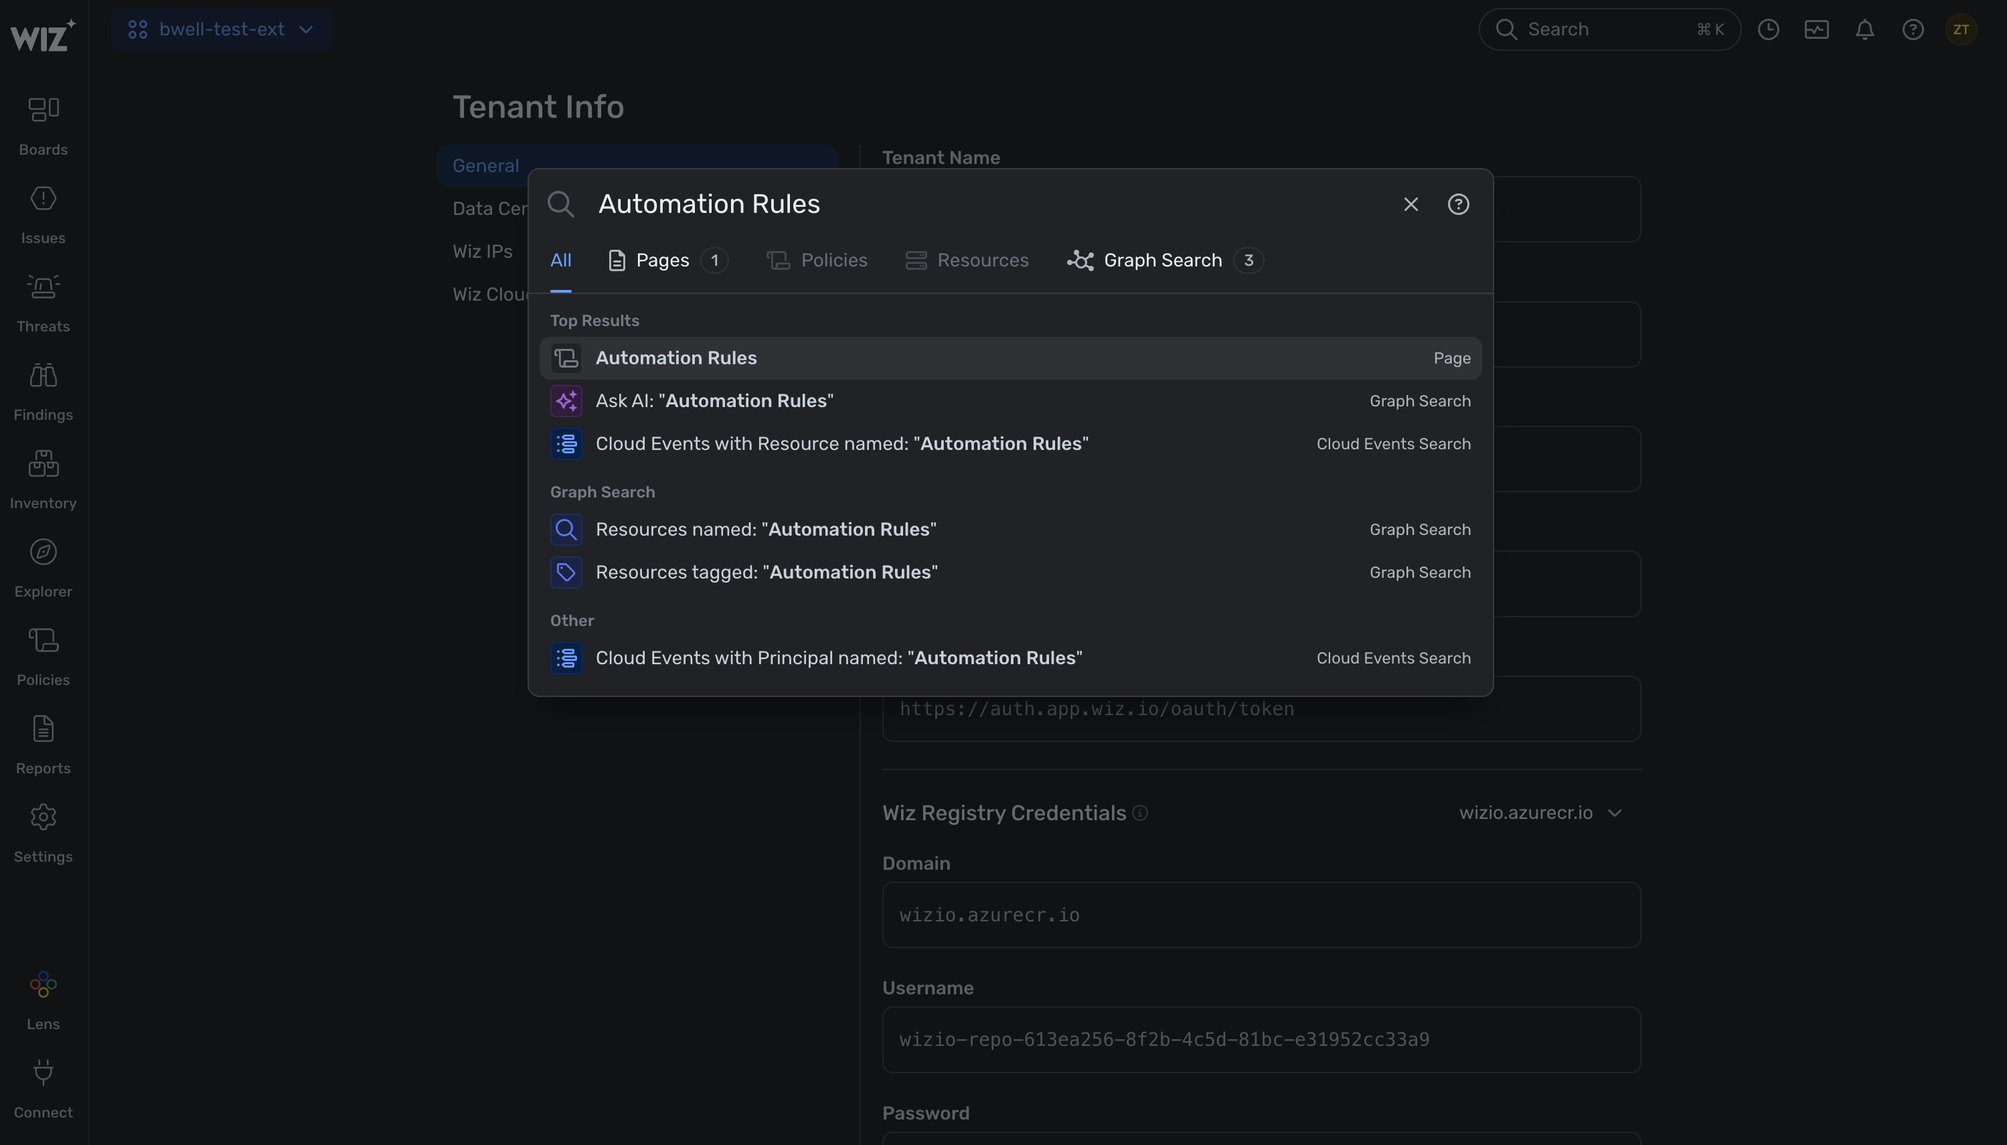Image resolution: width=2007 pixels, height=1145 pixels.
Task: Open the top bar help icon
Action: (1913, 30)
